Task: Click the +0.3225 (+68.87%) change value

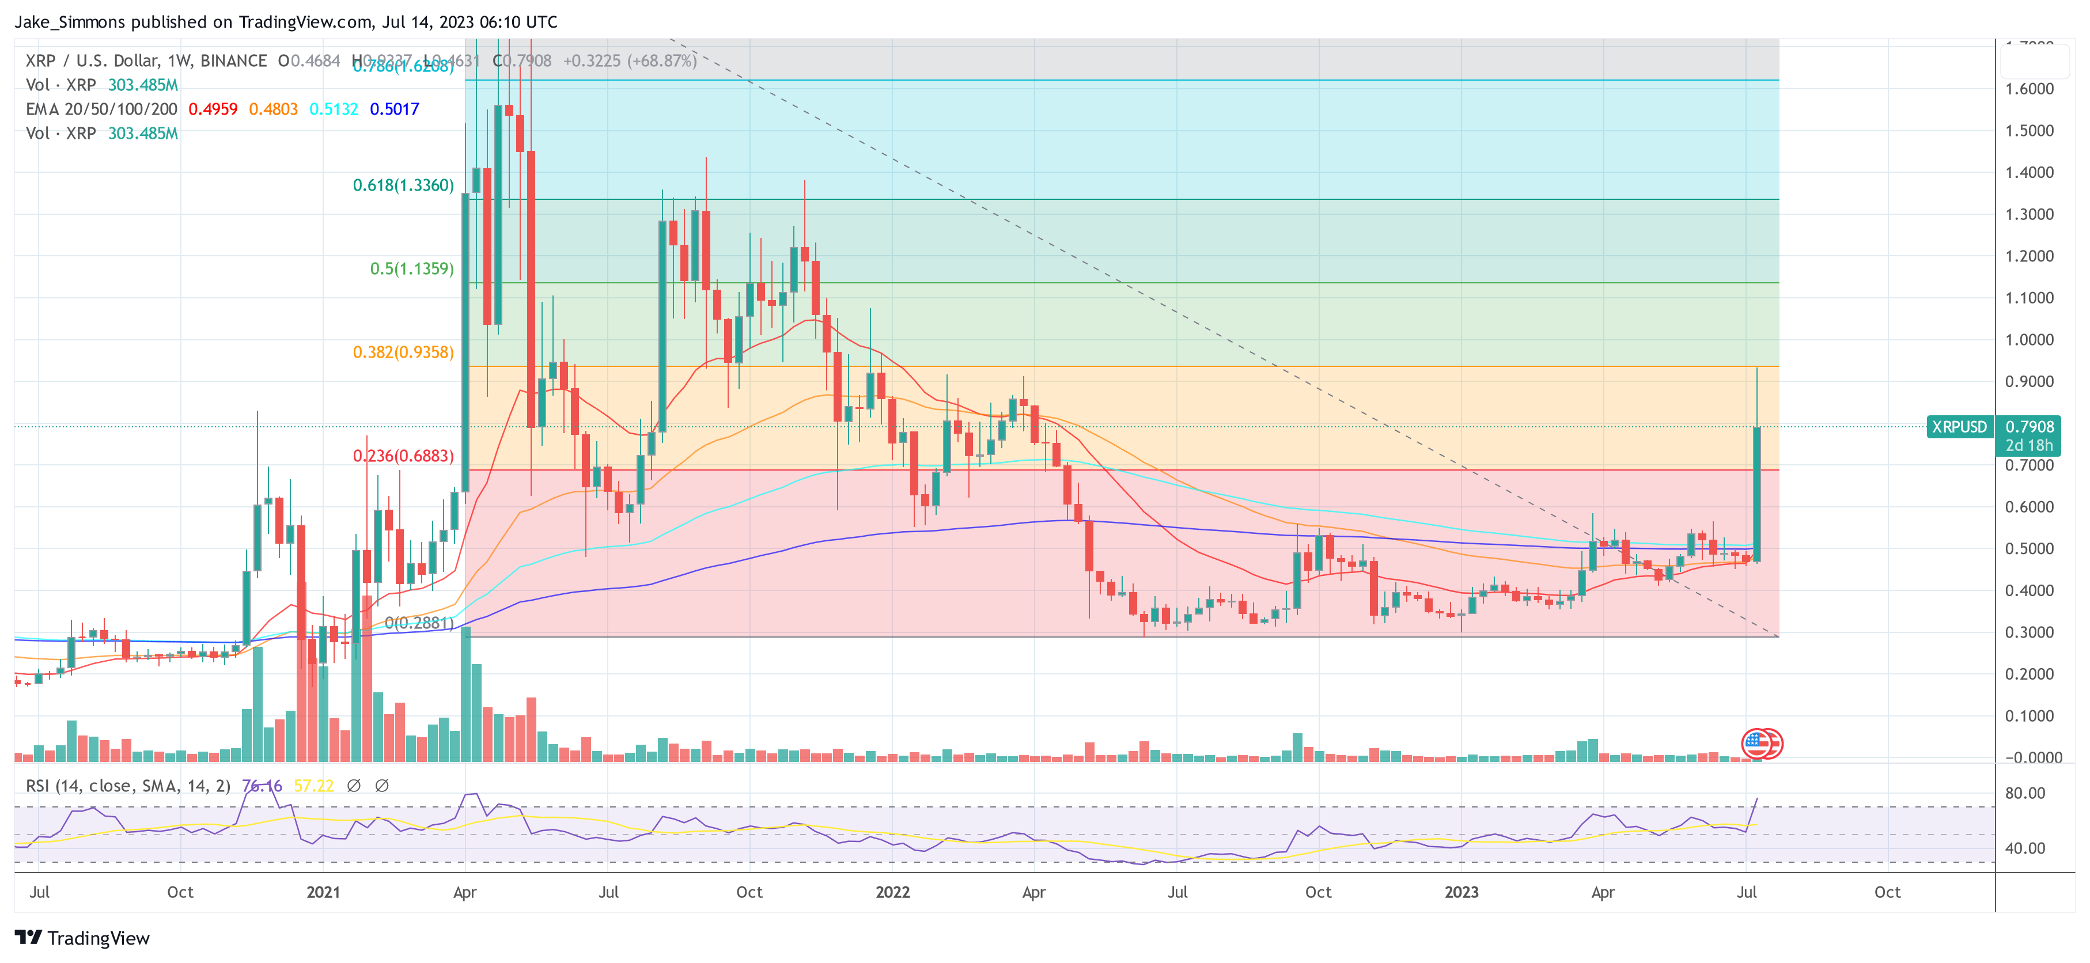Action: [x=630, y=61]
